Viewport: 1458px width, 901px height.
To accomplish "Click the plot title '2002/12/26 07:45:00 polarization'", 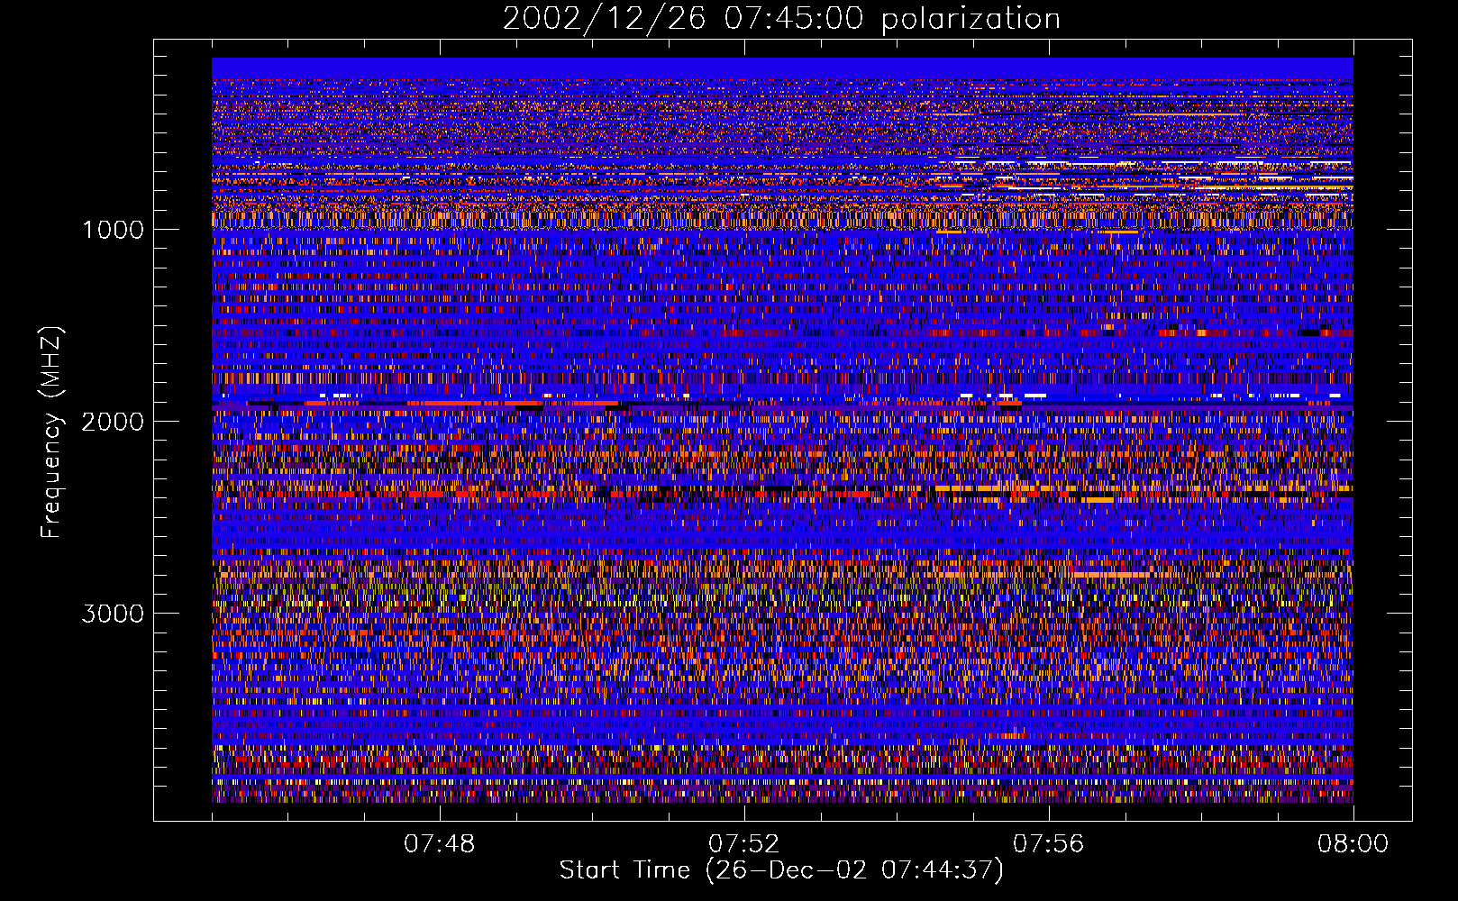I will pos(781,18).
